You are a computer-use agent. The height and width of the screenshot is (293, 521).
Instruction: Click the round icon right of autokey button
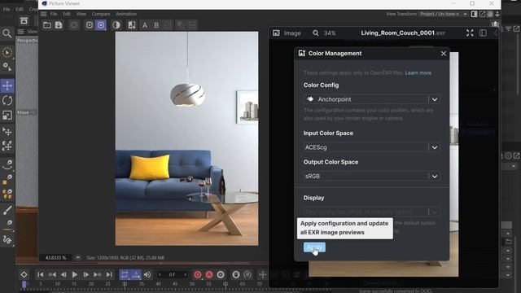coord(221,274)
